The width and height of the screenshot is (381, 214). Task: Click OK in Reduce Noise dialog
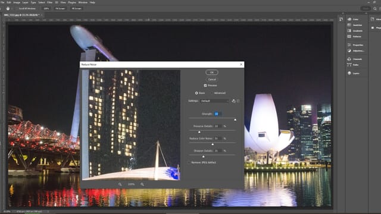tap(212, 73)
